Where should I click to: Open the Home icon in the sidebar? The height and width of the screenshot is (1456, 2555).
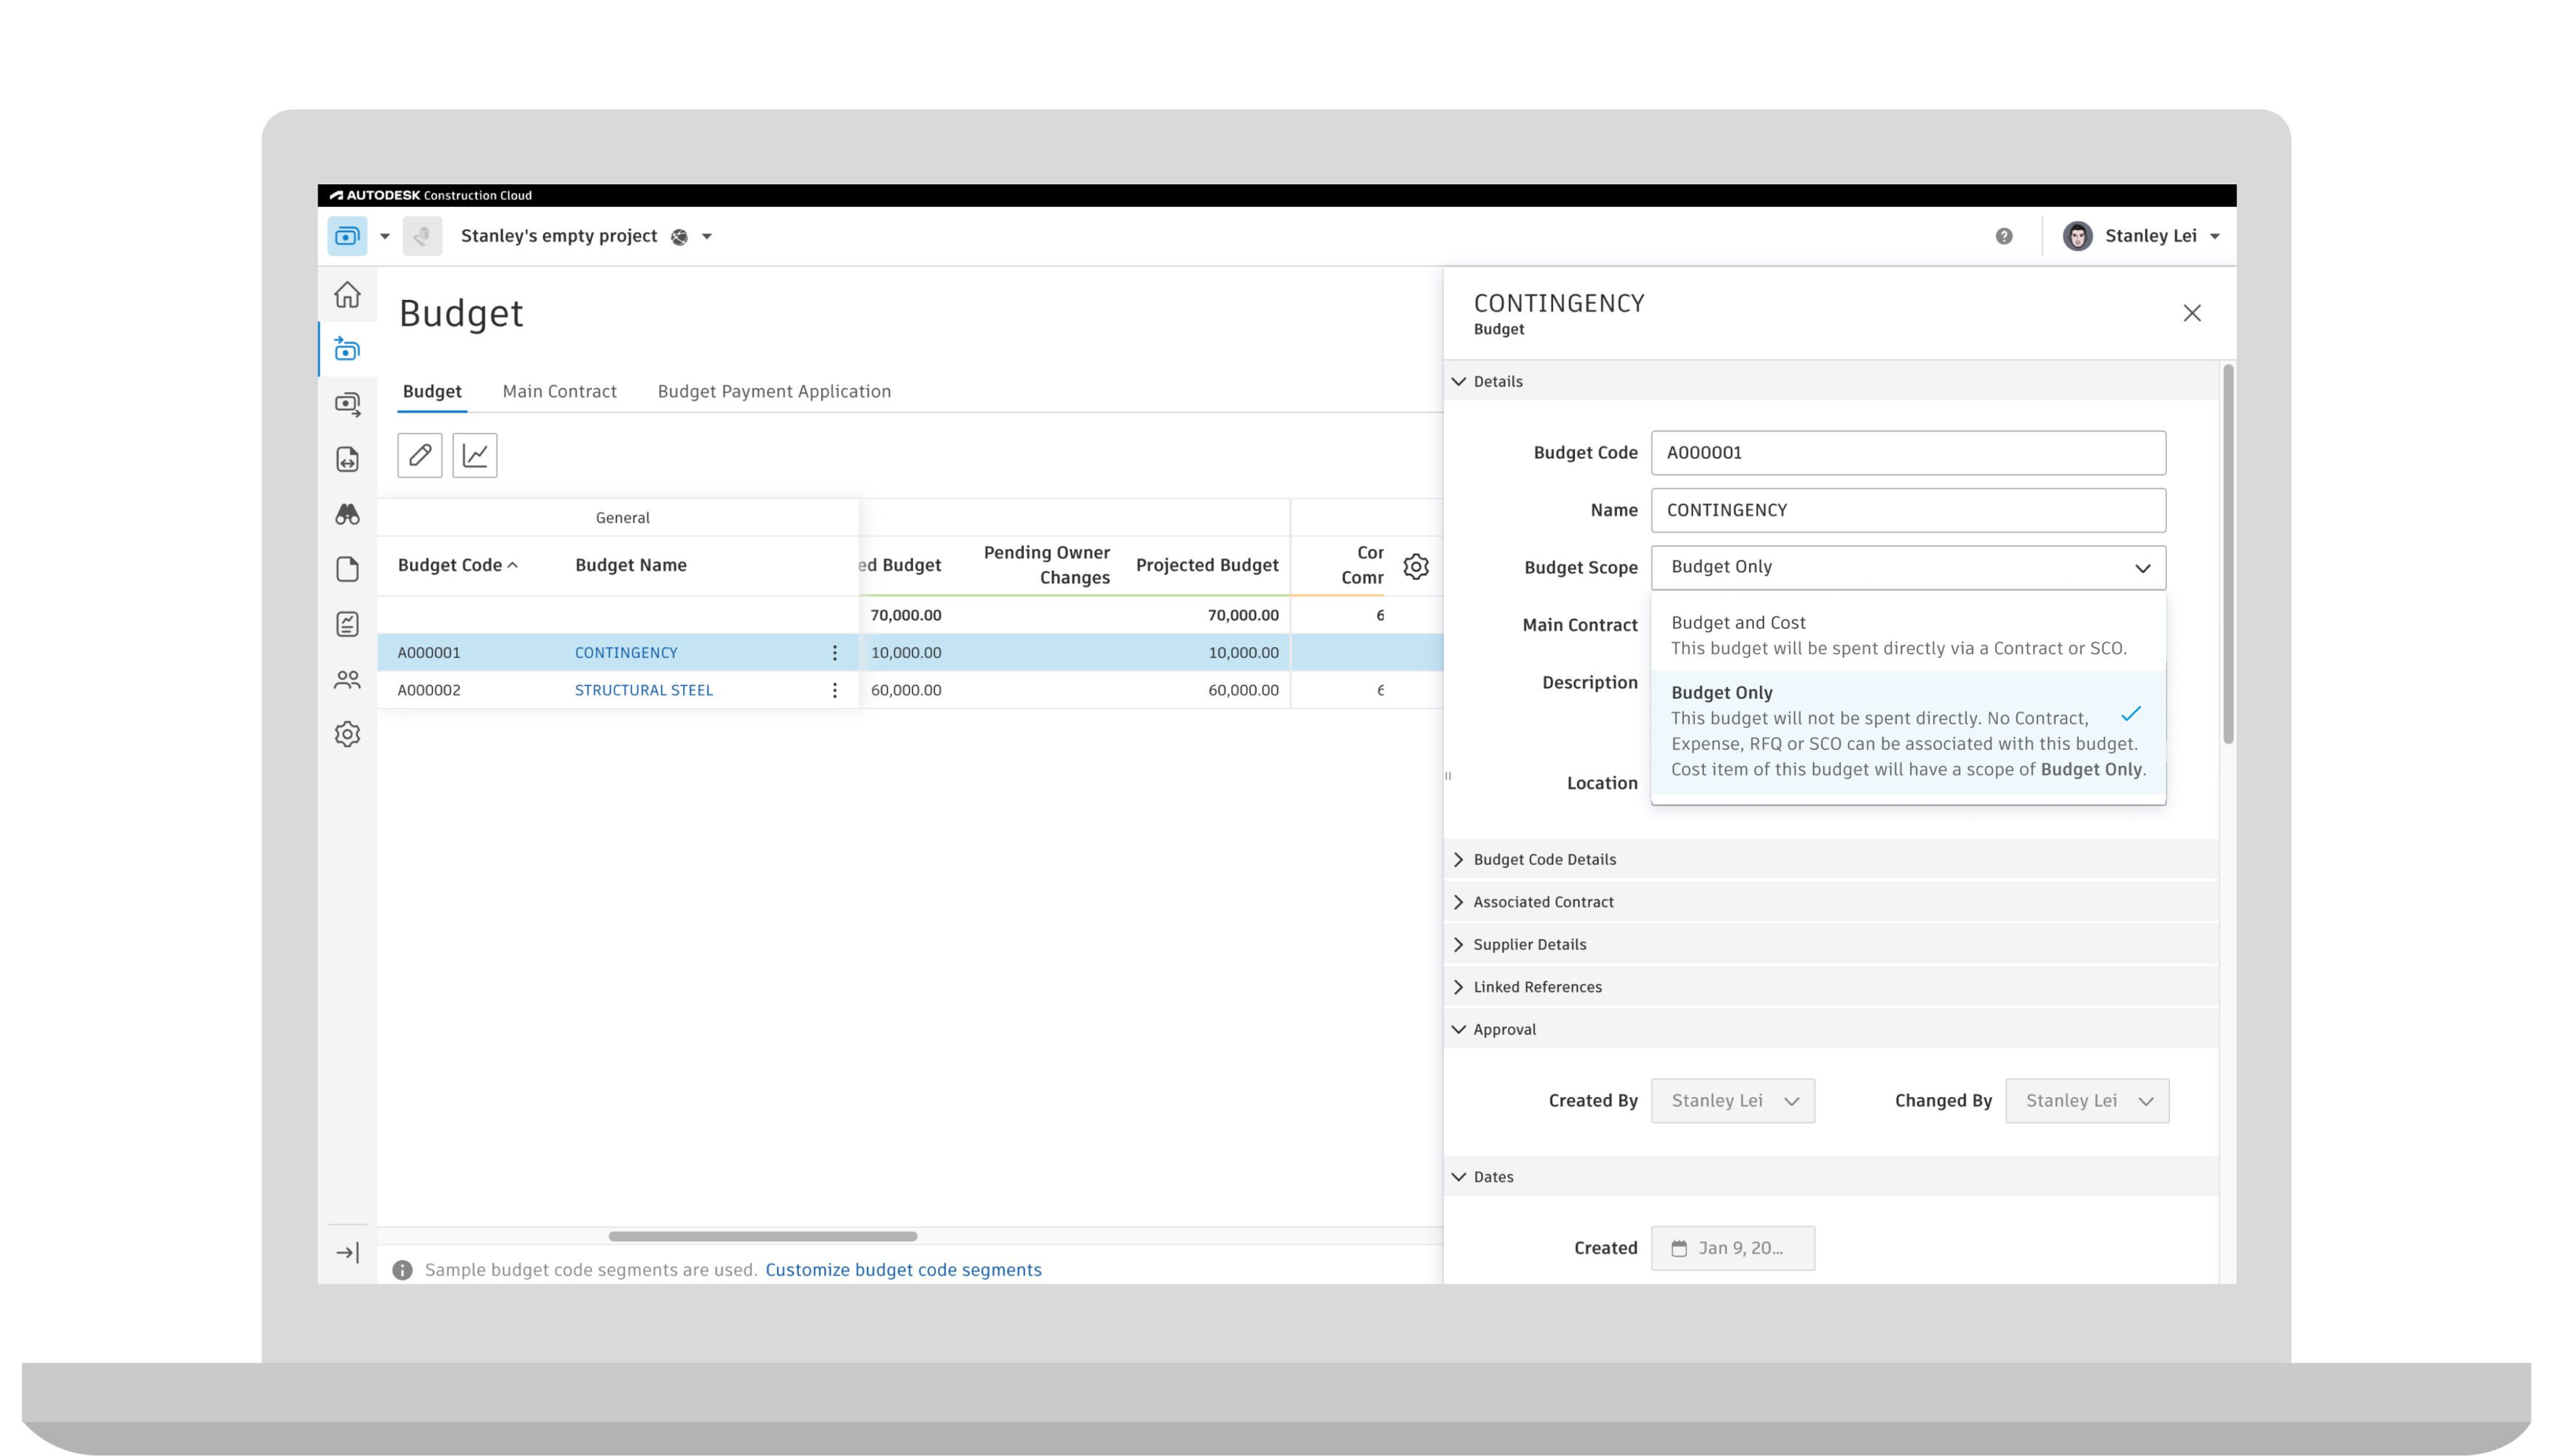coord(347,294)
